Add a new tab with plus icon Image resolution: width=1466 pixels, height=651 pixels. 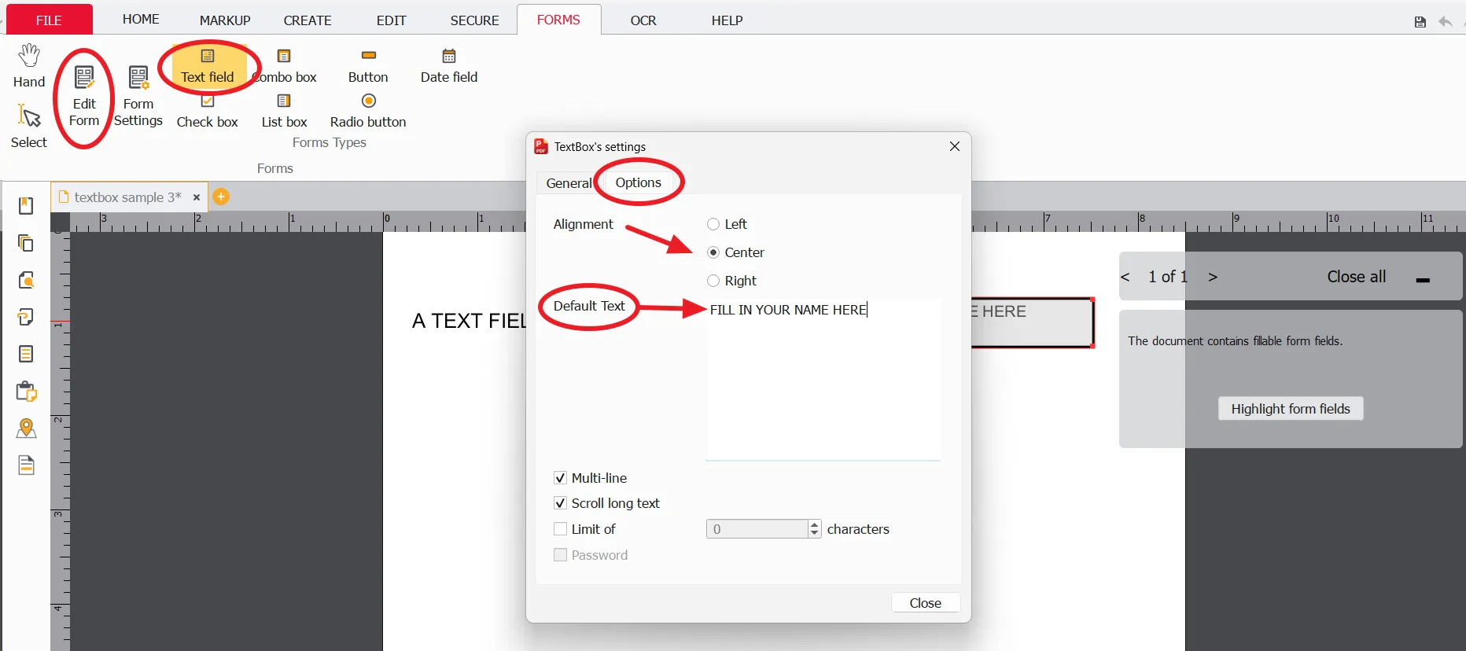[x=222, y=197]
